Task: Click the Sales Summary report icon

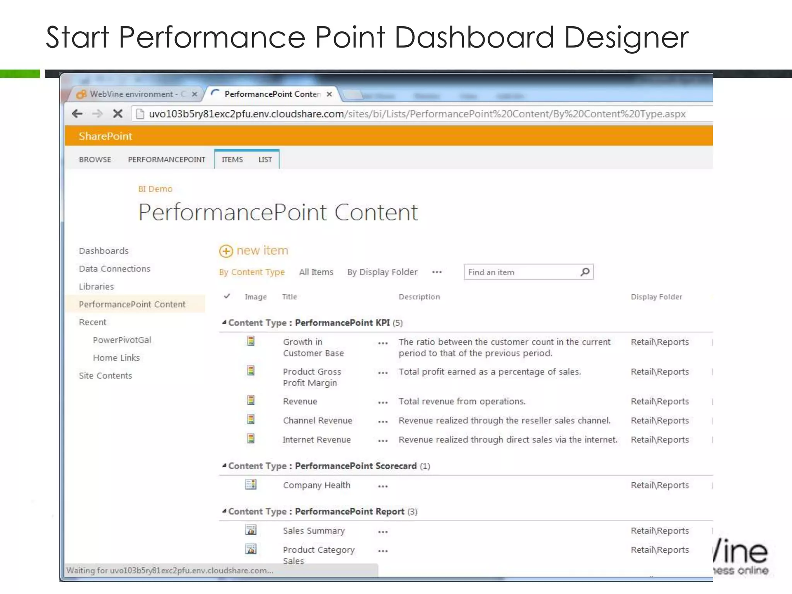Action: pos(251,530)
